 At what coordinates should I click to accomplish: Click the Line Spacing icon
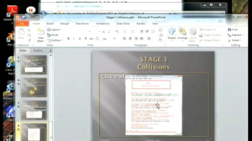(153, 32)
